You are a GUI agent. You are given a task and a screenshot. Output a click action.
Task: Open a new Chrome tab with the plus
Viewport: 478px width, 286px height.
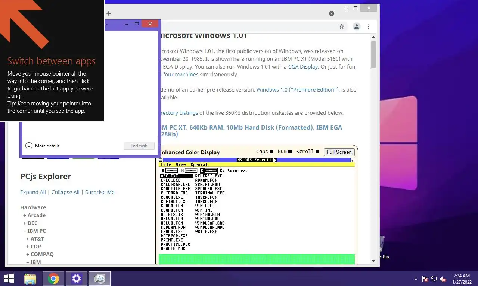109,13
